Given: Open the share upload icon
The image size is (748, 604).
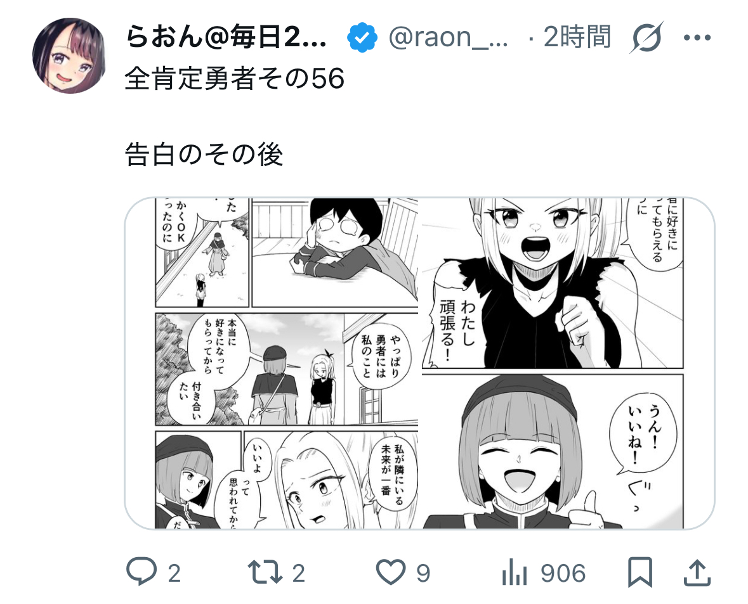Looking at the screenshot, I should coord(697,572).
